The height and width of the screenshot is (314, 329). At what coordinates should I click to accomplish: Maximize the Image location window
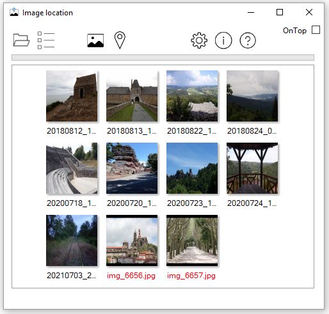[280, 12]
